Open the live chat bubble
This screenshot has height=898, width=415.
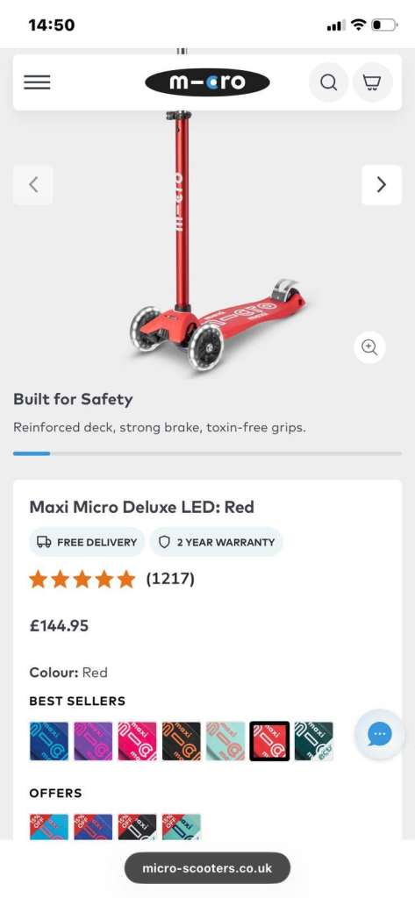[379, 734]
